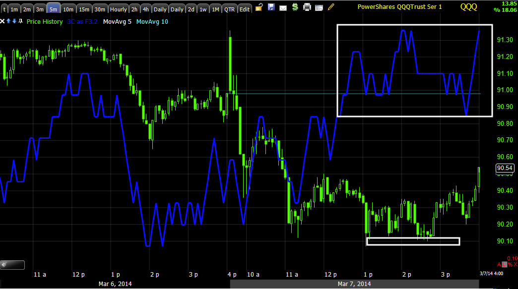Viewport: 518px width, 289px height.
Task: Click the blue up arrow icon
Action: pos(8,21)
